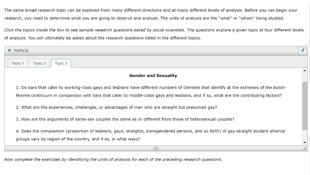Click the Gender and Sexuality heading
The width and height of the screenshot is (310, 175).
pos(153,75)
